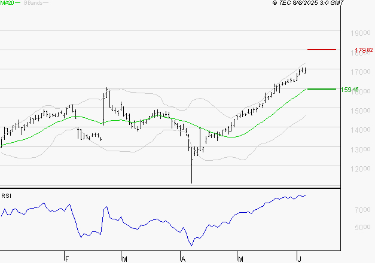Select the F month marker on time axis

tap(67, 258)
